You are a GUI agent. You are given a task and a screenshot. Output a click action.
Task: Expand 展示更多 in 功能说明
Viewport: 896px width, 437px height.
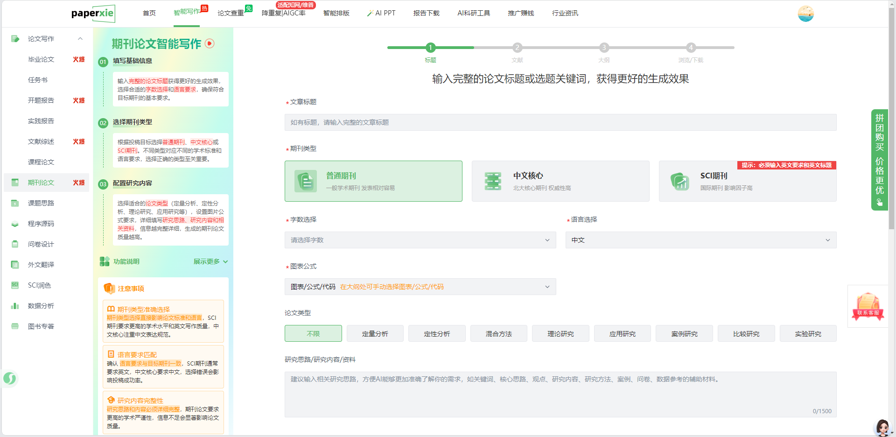210,261
